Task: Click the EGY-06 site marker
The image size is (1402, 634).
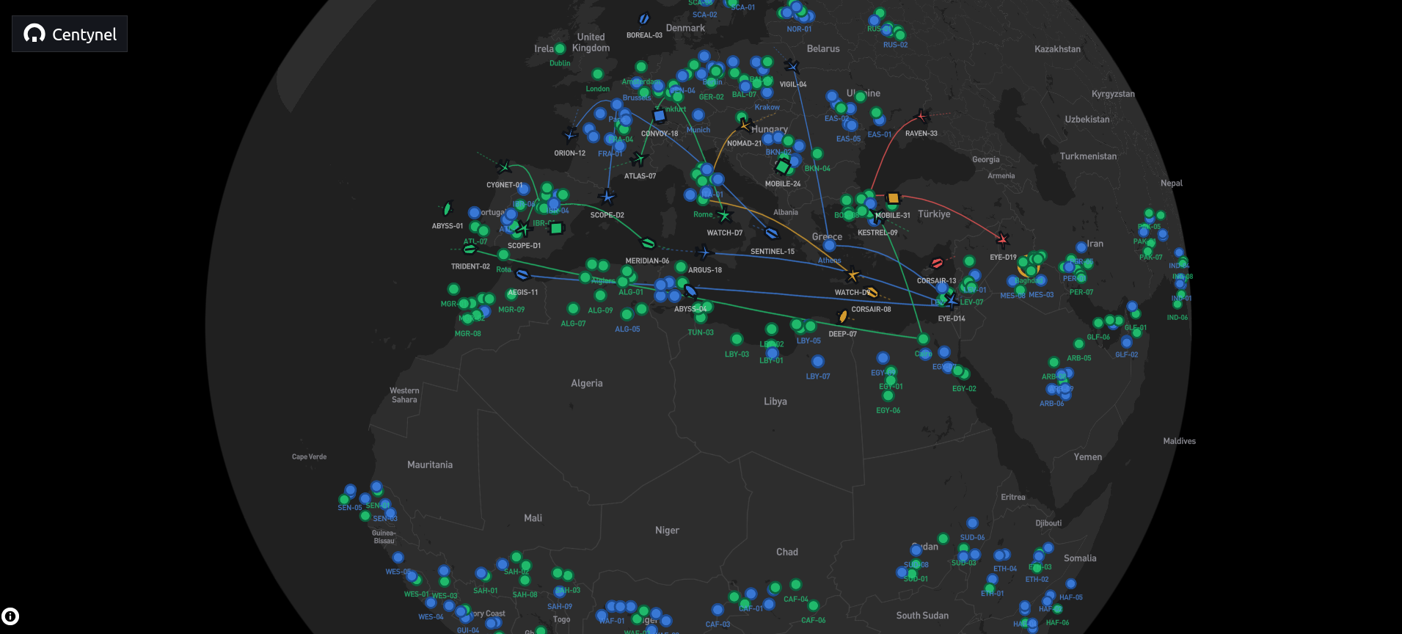Action: coord(888,396)
